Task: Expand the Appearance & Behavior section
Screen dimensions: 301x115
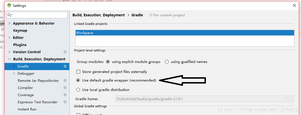Action: click(9, 23)
